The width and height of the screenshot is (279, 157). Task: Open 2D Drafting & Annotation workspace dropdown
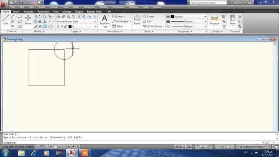(x=251, y=147)
